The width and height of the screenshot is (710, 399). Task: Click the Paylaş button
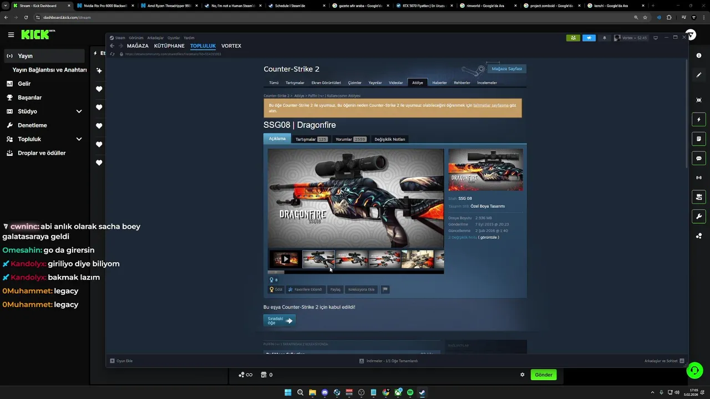tap(335, 289)
